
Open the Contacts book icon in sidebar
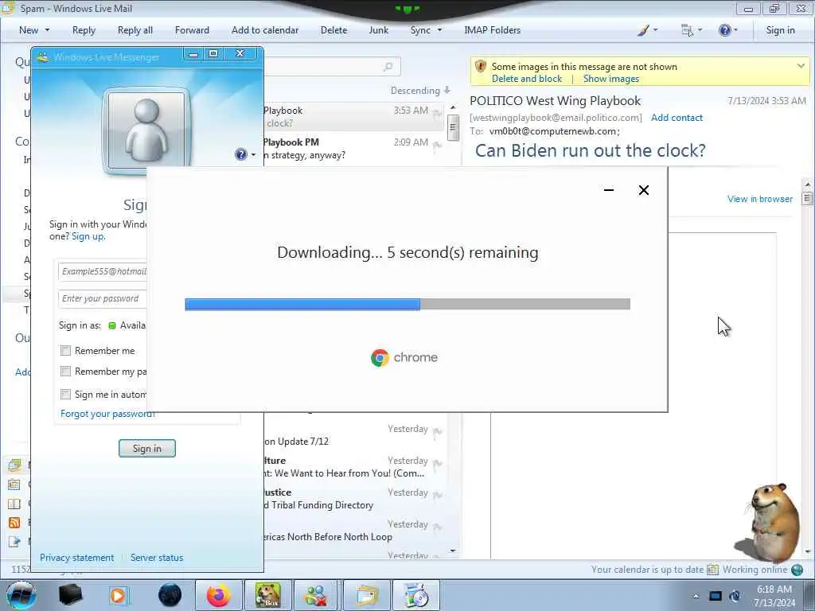pyautogui.click(x=14, y=504)
